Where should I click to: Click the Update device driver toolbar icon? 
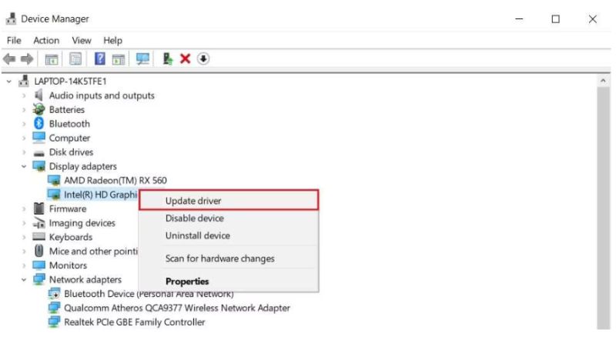click(x=168, y=59)
